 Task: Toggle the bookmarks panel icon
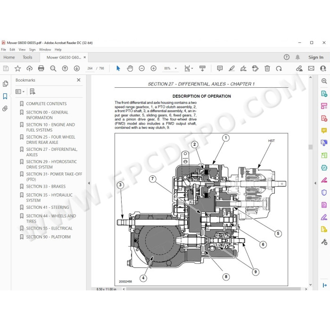coord(5,96)
